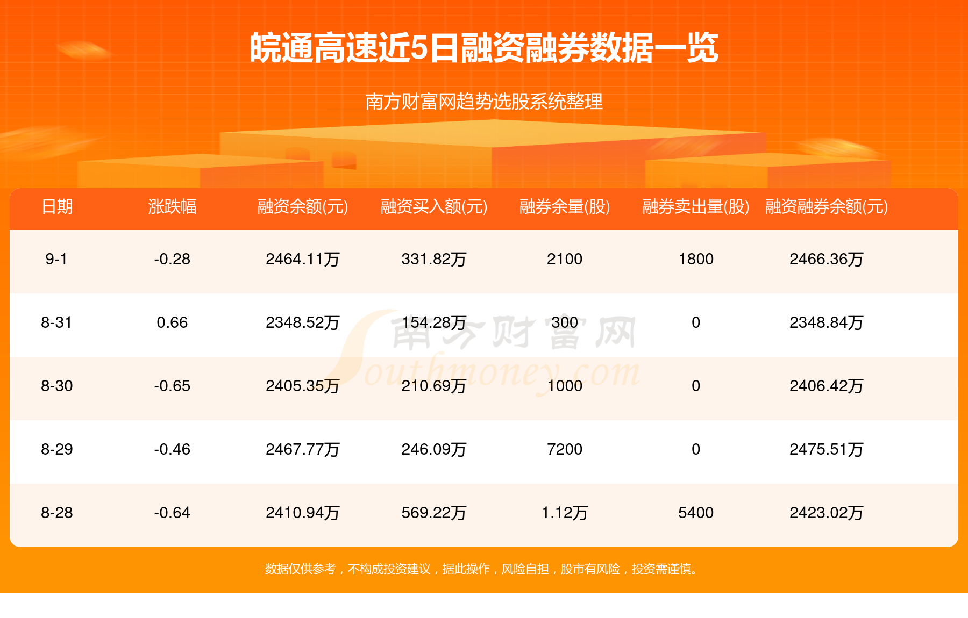Click the total balance 2348.84万

pos(827,322)
